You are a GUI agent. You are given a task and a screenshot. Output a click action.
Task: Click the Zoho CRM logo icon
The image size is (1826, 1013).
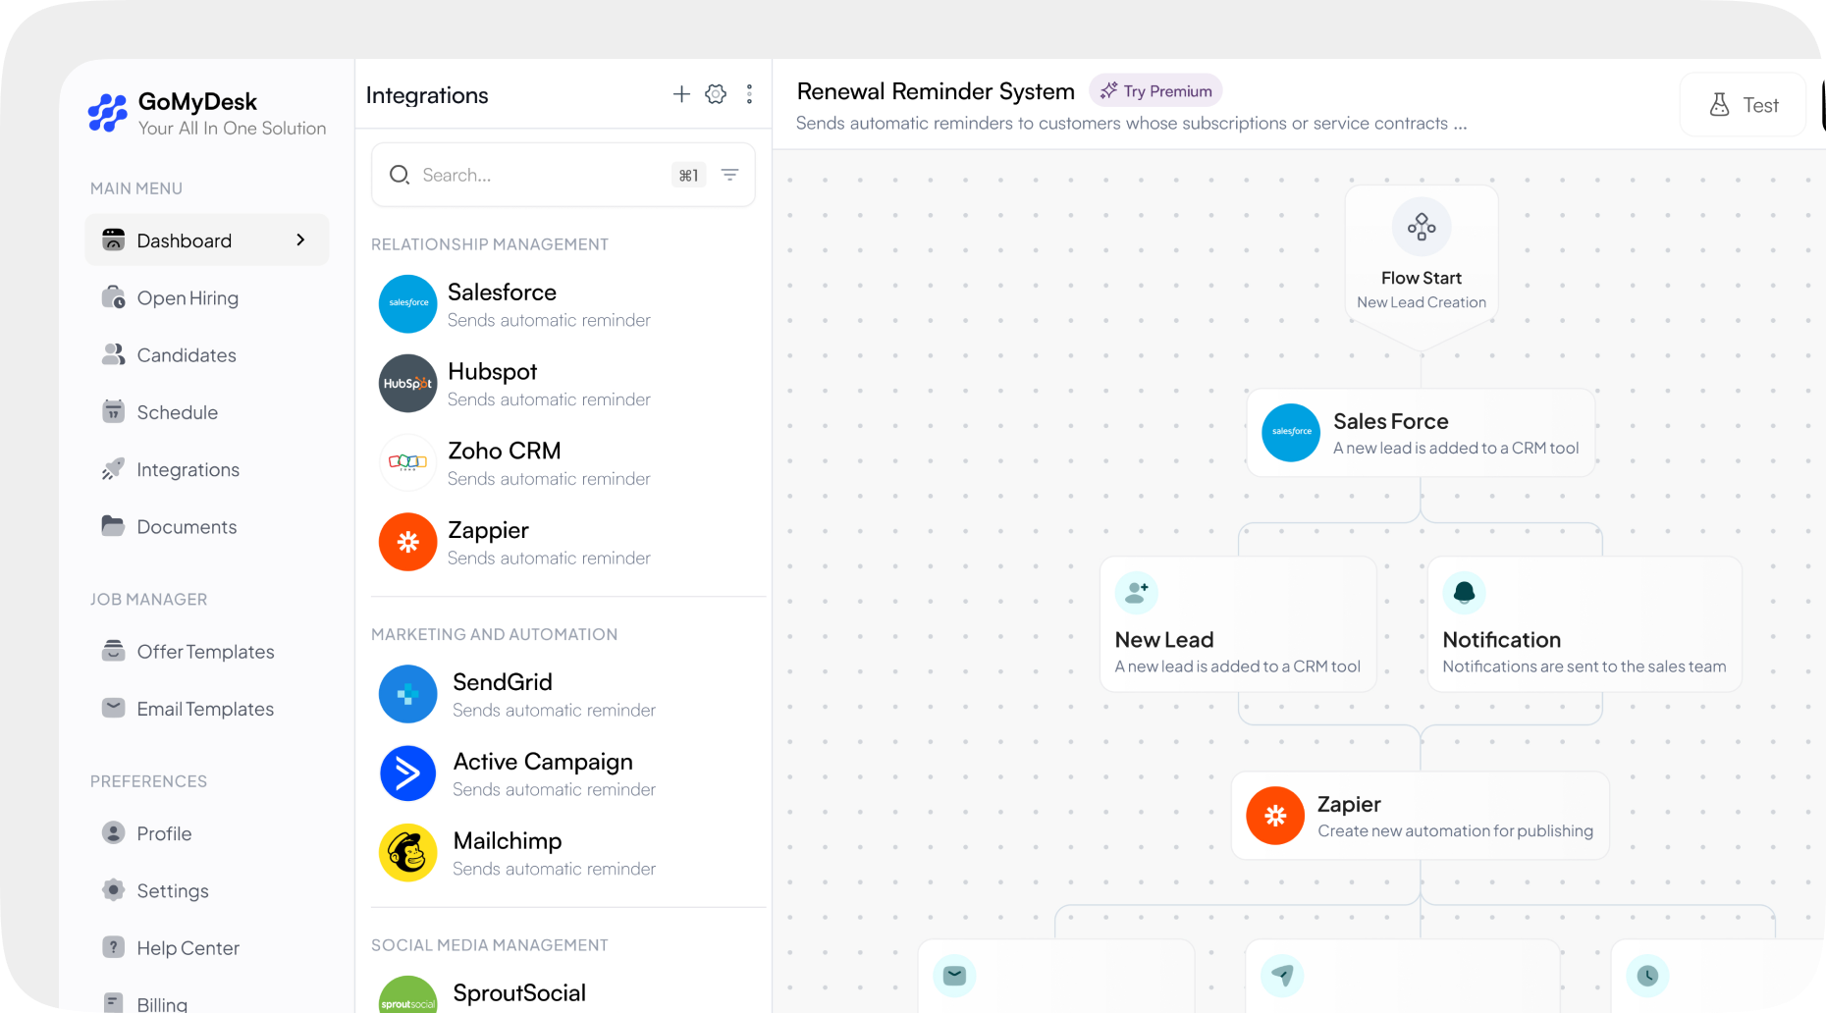tap(408, 462)
